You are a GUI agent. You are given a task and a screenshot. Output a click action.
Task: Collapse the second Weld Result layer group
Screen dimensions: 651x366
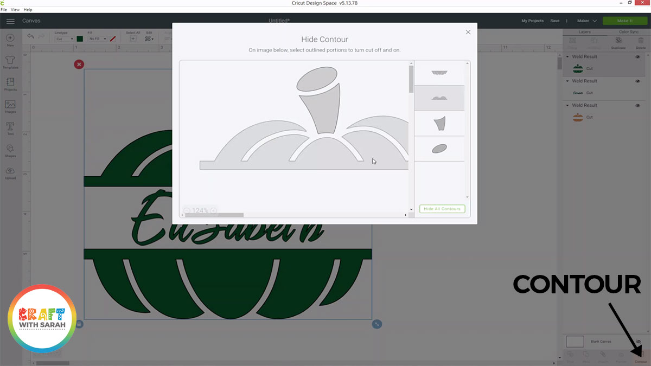pos(567,81)
